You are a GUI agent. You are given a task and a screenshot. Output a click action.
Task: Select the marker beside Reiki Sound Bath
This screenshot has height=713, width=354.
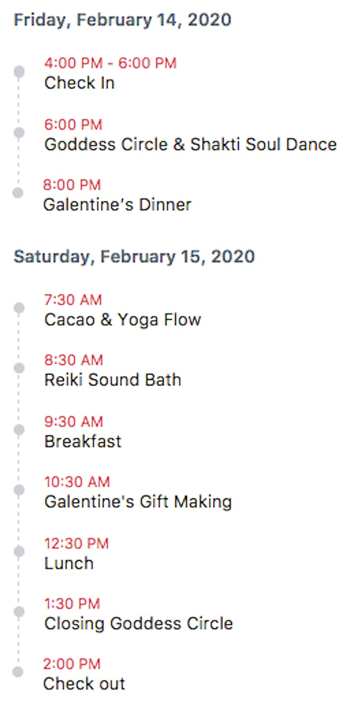(19, 368)
